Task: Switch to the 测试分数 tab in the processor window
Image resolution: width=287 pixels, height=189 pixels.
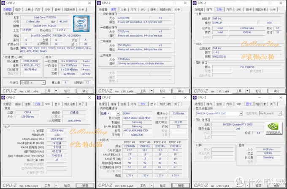Action: coord(70,10)
